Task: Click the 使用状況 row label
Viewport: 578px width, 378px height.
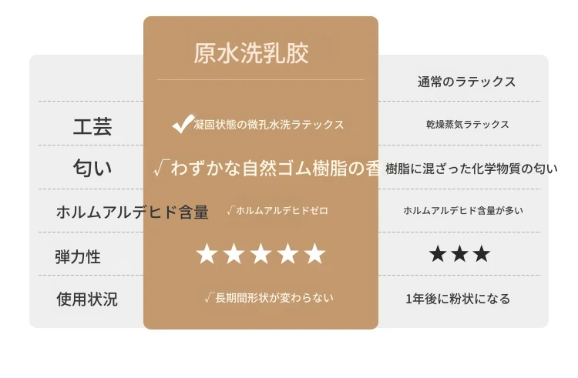Action: pyautogui.click(x=87, y=299)
